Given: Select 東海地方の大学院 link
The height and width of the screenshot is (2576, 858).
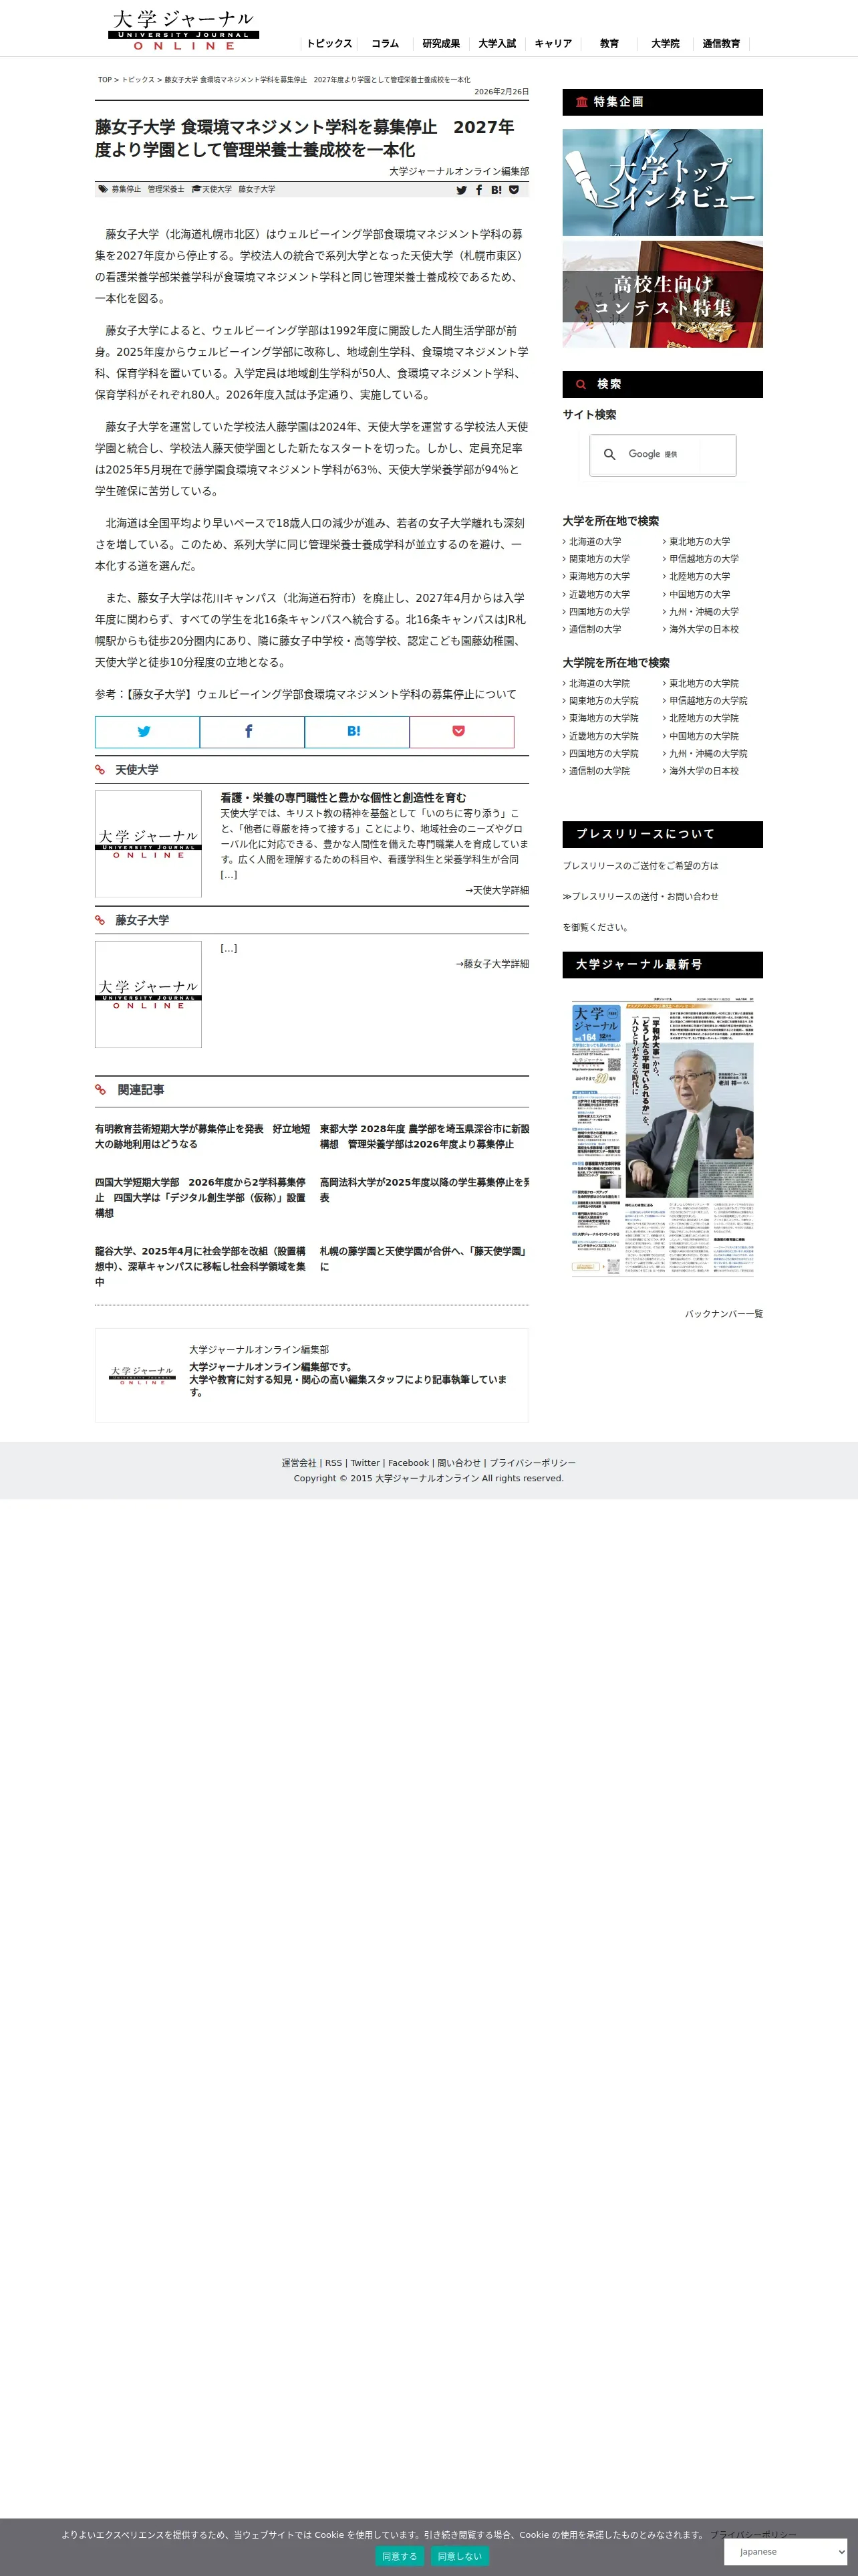Looking at the screenshot, I should (603, 718).
